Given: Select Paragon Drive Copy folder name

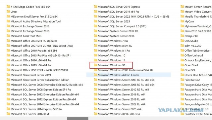Looking at the screenshot, I should (x=198, y=85).
